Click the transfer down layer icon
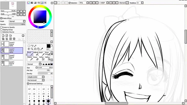 [3, 39]
